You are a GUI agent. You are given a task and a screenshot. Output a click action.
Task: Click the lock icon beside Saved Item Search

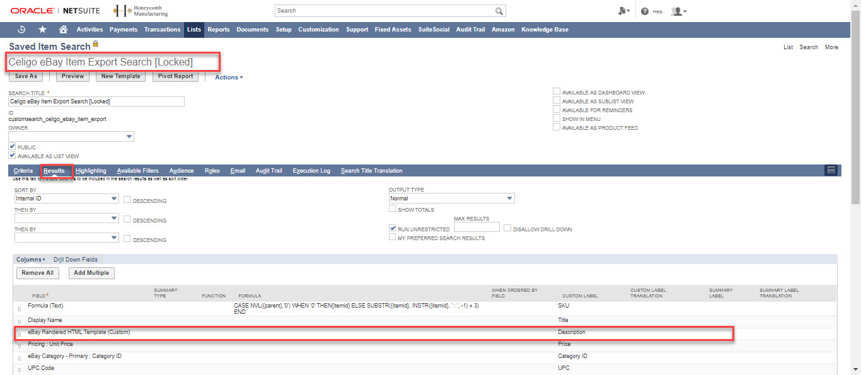tap(96, 44)
